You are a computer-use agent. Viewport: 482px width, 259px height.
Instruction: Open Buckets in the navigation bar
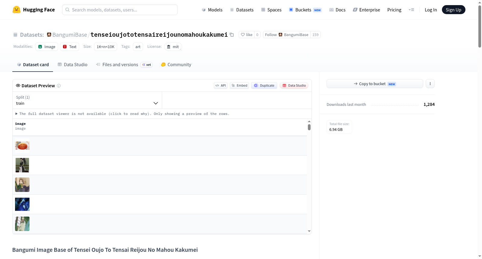305,10
